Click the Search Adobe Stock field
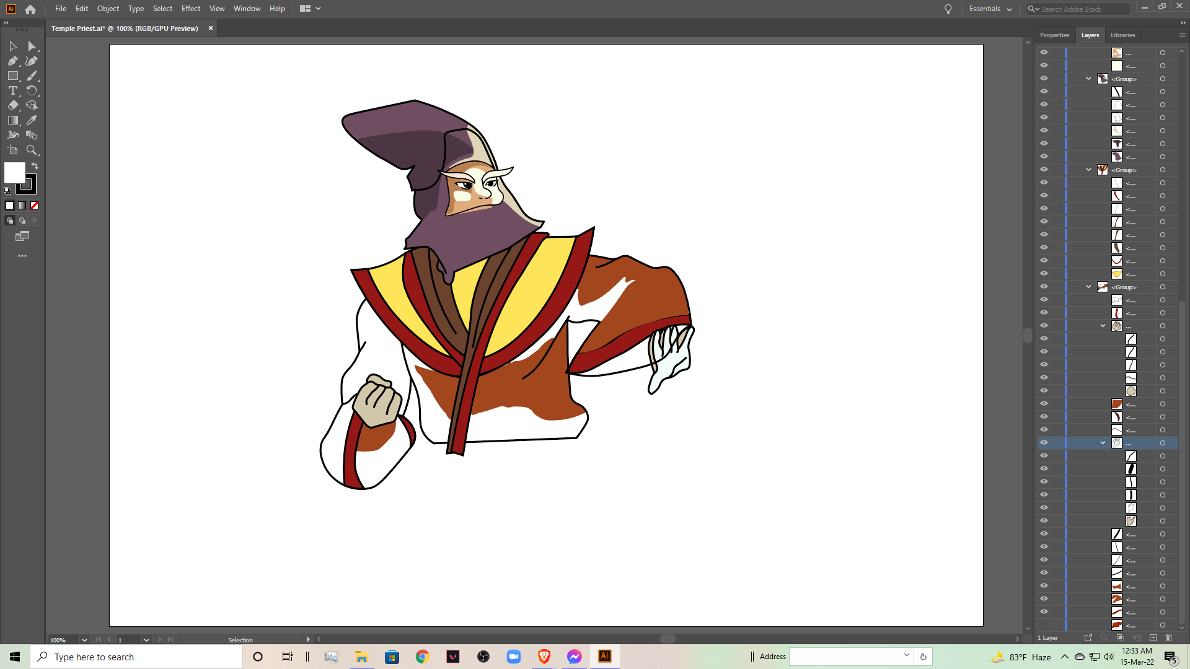1190x669 pixels. click(1078, 9)
